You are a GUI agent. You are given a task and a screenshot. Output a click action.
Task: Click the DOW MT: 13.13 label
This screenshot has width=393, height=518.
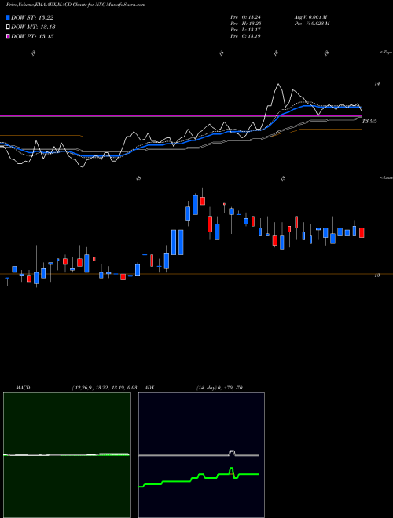coord(33,27)
